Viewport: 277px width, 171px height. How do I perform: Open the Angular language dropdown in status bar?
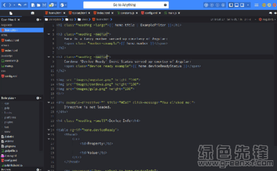[x=267, y=19]
